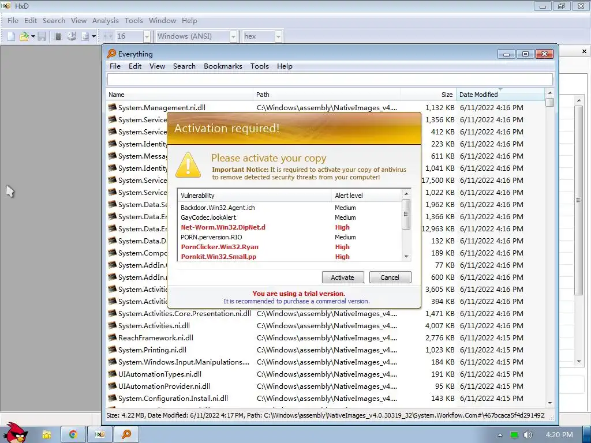Image resolution: width=591 pixels, height=443 pixels.
Task: Click the green network tray icon
Action: pyautogui.click(x=514, y=435)
